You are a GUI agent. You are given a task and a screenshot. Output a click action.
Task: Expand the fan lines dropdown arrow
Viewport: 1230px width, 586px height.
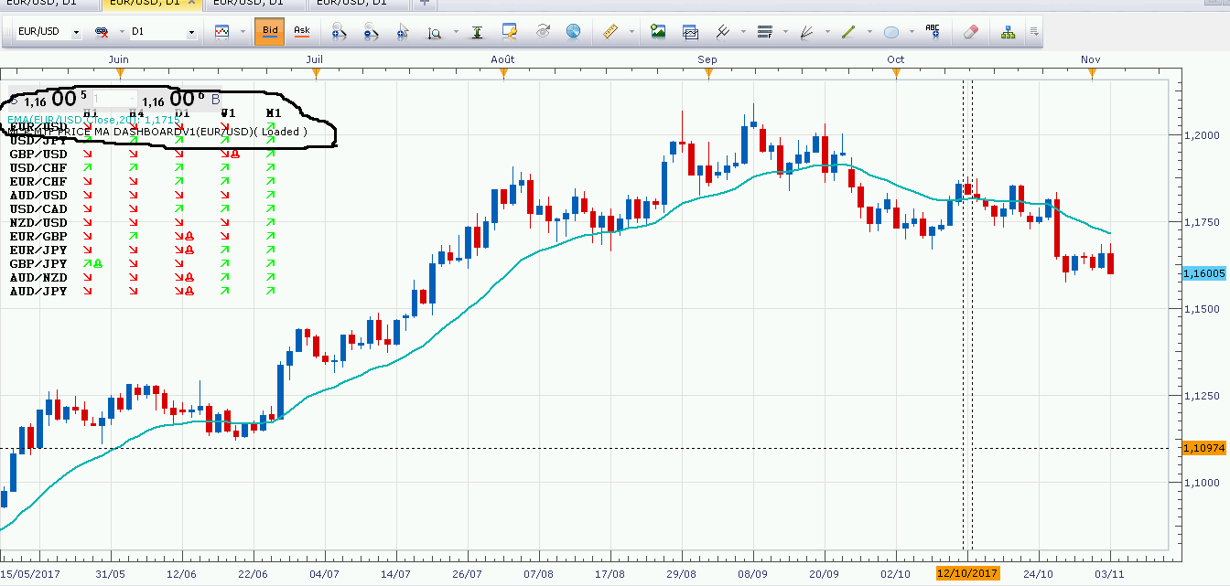(x=827, y=32)
